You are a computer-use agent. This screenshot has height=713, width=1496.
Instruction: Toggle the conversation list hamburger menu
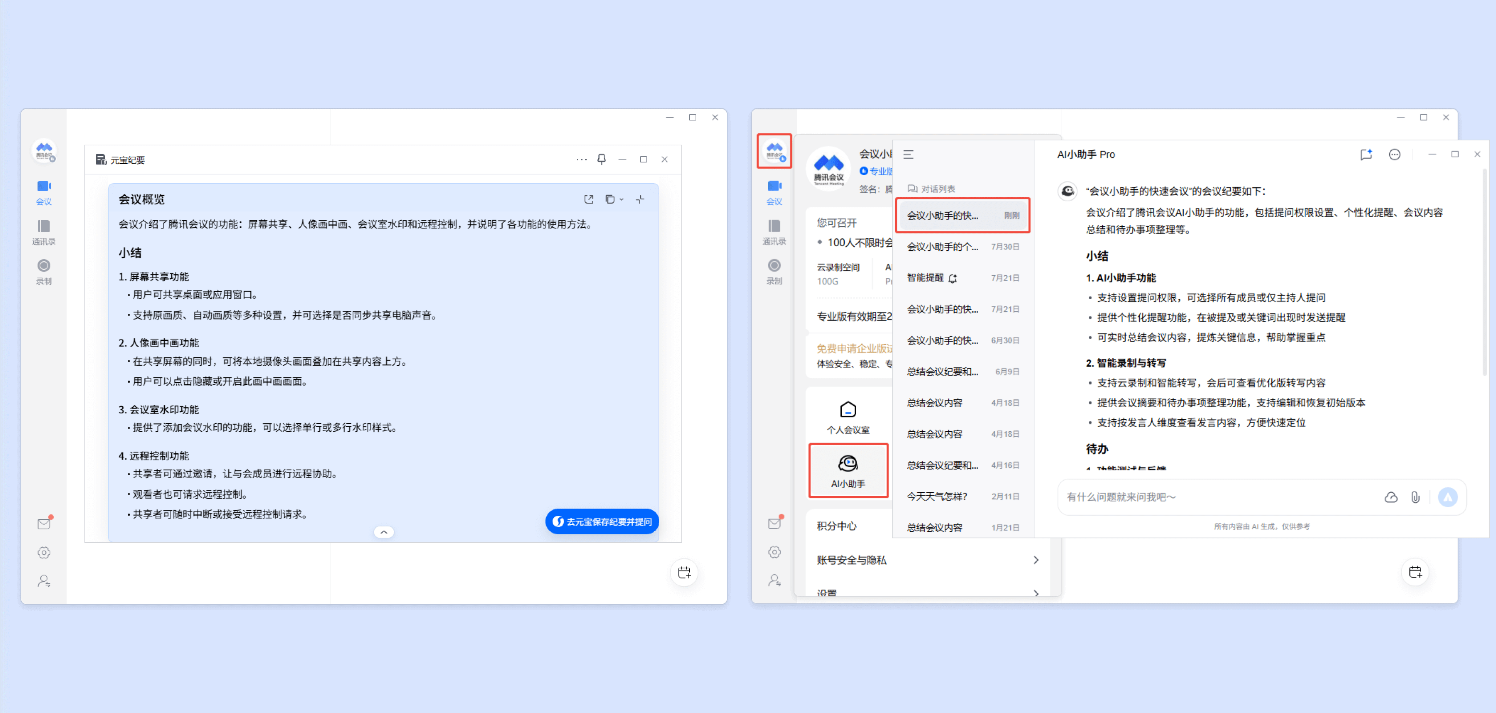[908, 154]
